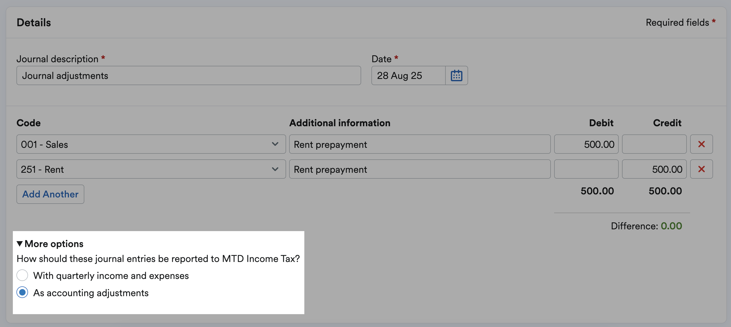Select 'With quarterly income and expenses' option

tap(22, 275)
